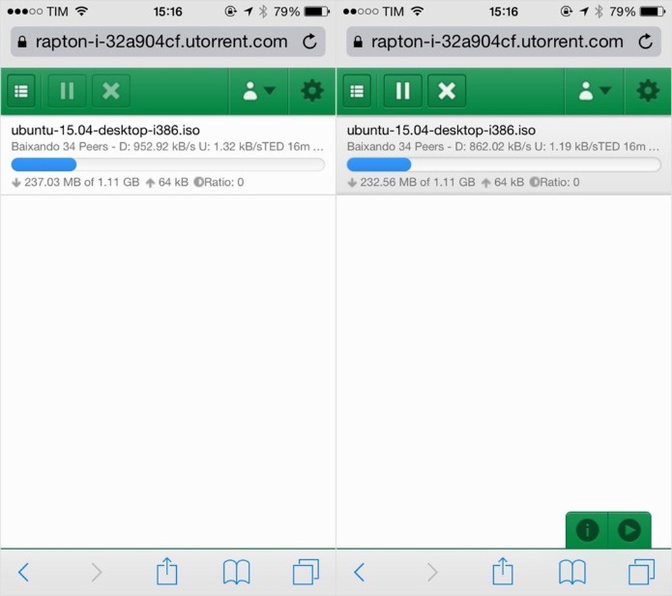Screen dimensions: 672x596
Task: Go forward in left phone Safari toolbar
Action: (97, 572)
